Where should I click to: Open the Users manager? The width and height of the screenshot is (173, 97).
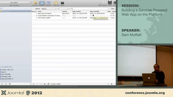[x=110, y=3]
